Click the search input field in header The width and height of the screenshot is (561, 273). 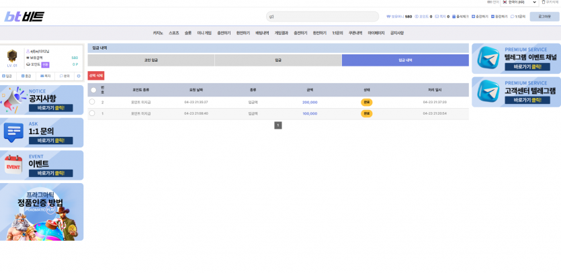tap(322, 17)
